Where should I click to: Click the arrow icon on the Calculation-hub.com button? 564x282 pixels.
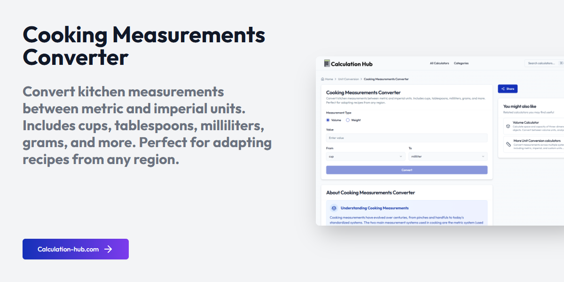coord(109,249)
